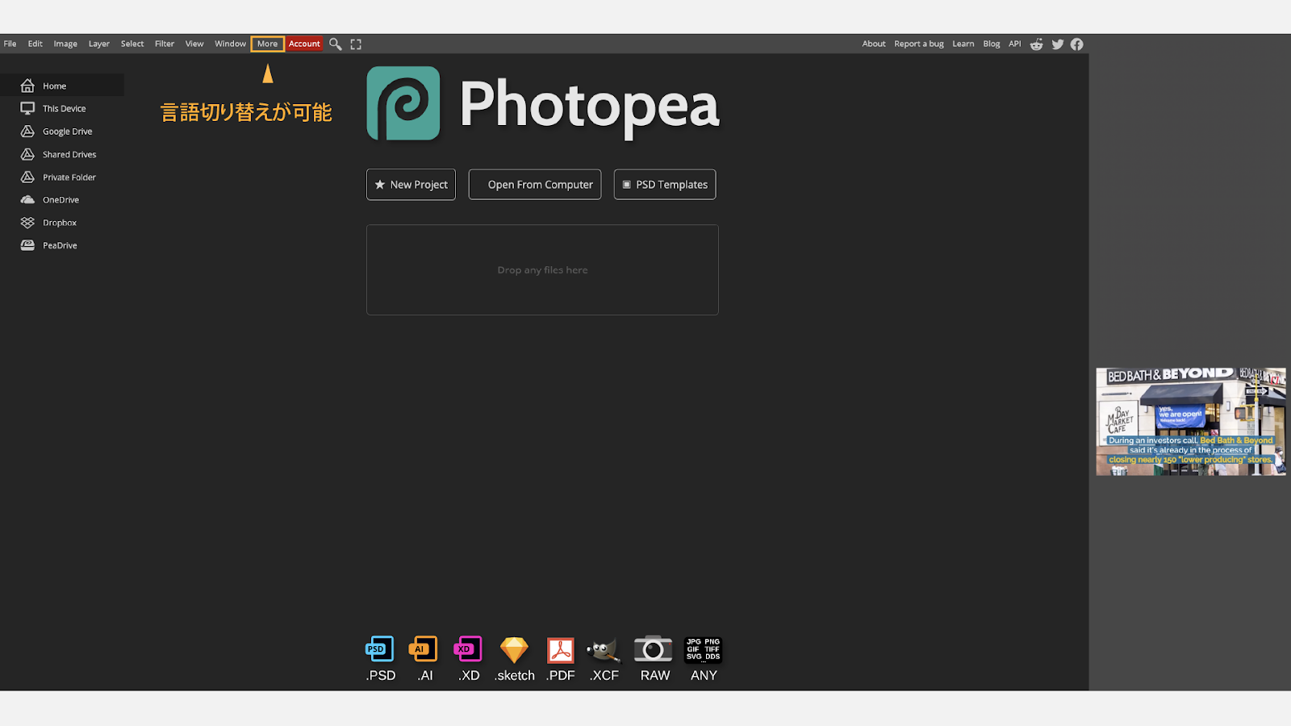Select PeaDrive label in sidebar
Screen dimensions: 1291x726
pos(60,246)
